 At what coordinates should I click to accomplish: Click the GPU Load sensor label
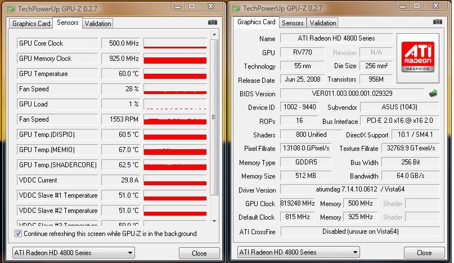57,104
